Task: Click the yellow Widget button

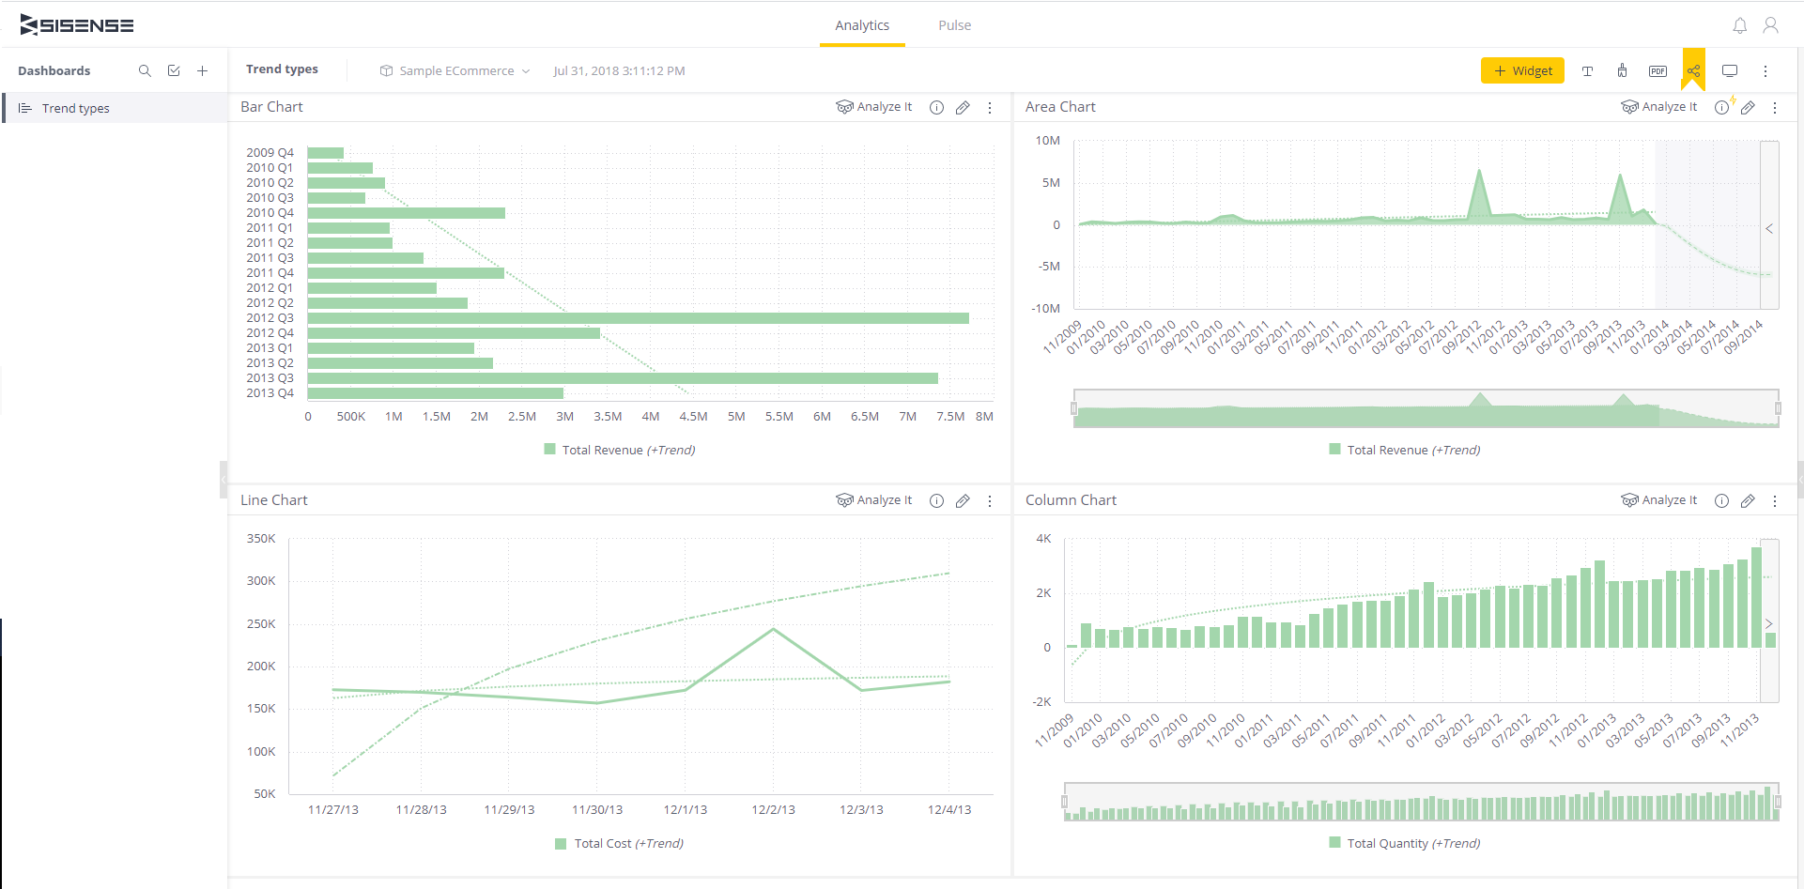Action: point(1522,70)
